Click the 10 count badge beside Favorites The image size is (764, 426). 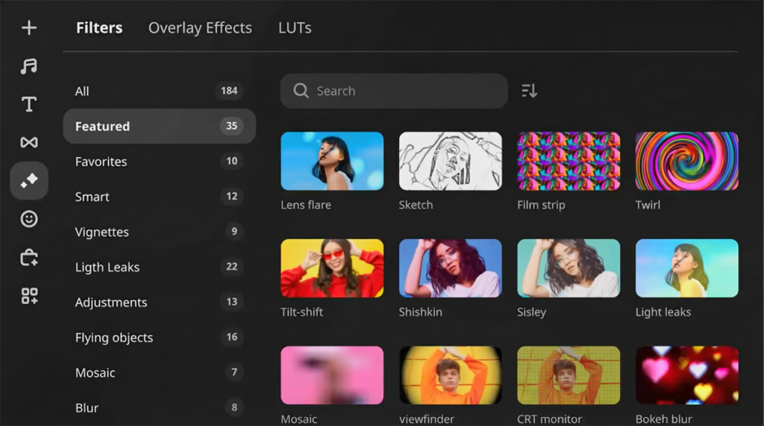point(231,161)
